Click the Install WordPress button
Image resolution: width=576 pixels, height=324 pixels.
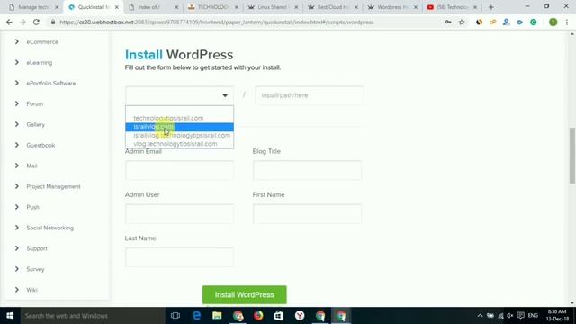click(x=244, y=294)
